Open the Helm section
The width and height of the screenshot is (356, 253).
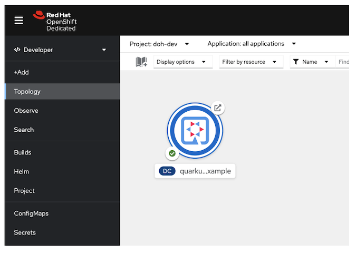[x=22, y=171]
